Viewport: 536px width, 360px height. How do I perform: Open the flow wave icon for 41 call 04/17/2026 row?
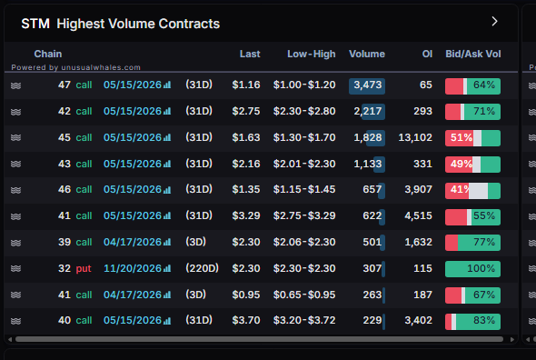click(15, 295)
